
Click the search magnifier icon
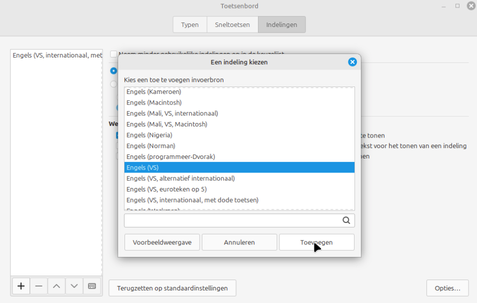pos(346,220)
